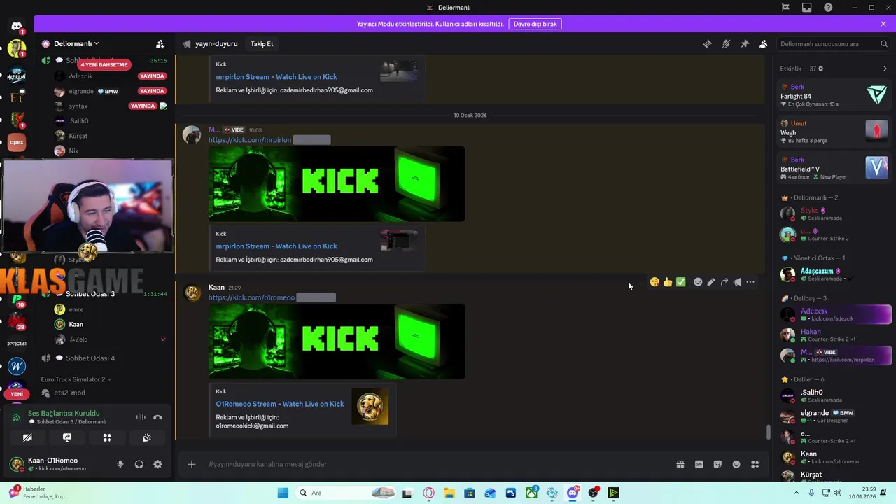Click the plus attachment button in message box

(191, 464)
